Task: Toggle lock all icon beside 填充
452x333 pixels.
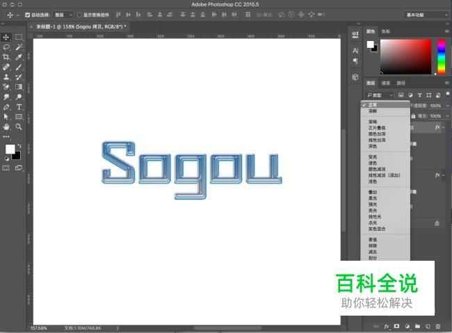Action: (413, 116)
